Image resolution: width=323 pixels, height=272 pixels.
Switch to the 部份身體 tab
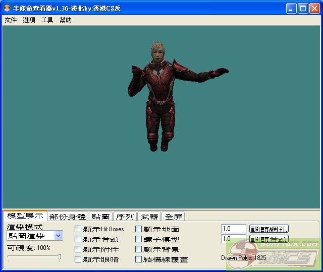coord(68,217)
